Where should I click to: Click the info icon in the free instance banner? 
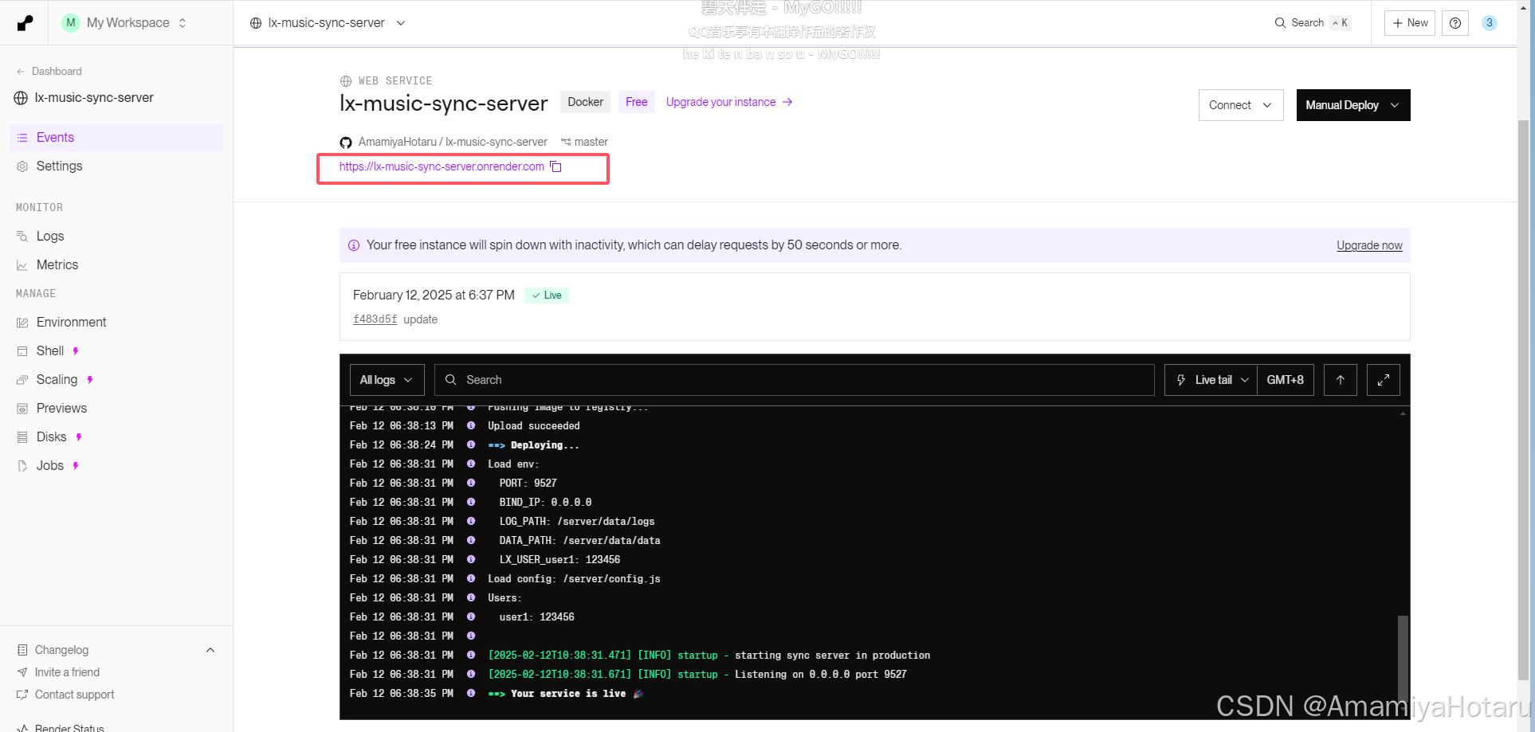pos(354,245)
